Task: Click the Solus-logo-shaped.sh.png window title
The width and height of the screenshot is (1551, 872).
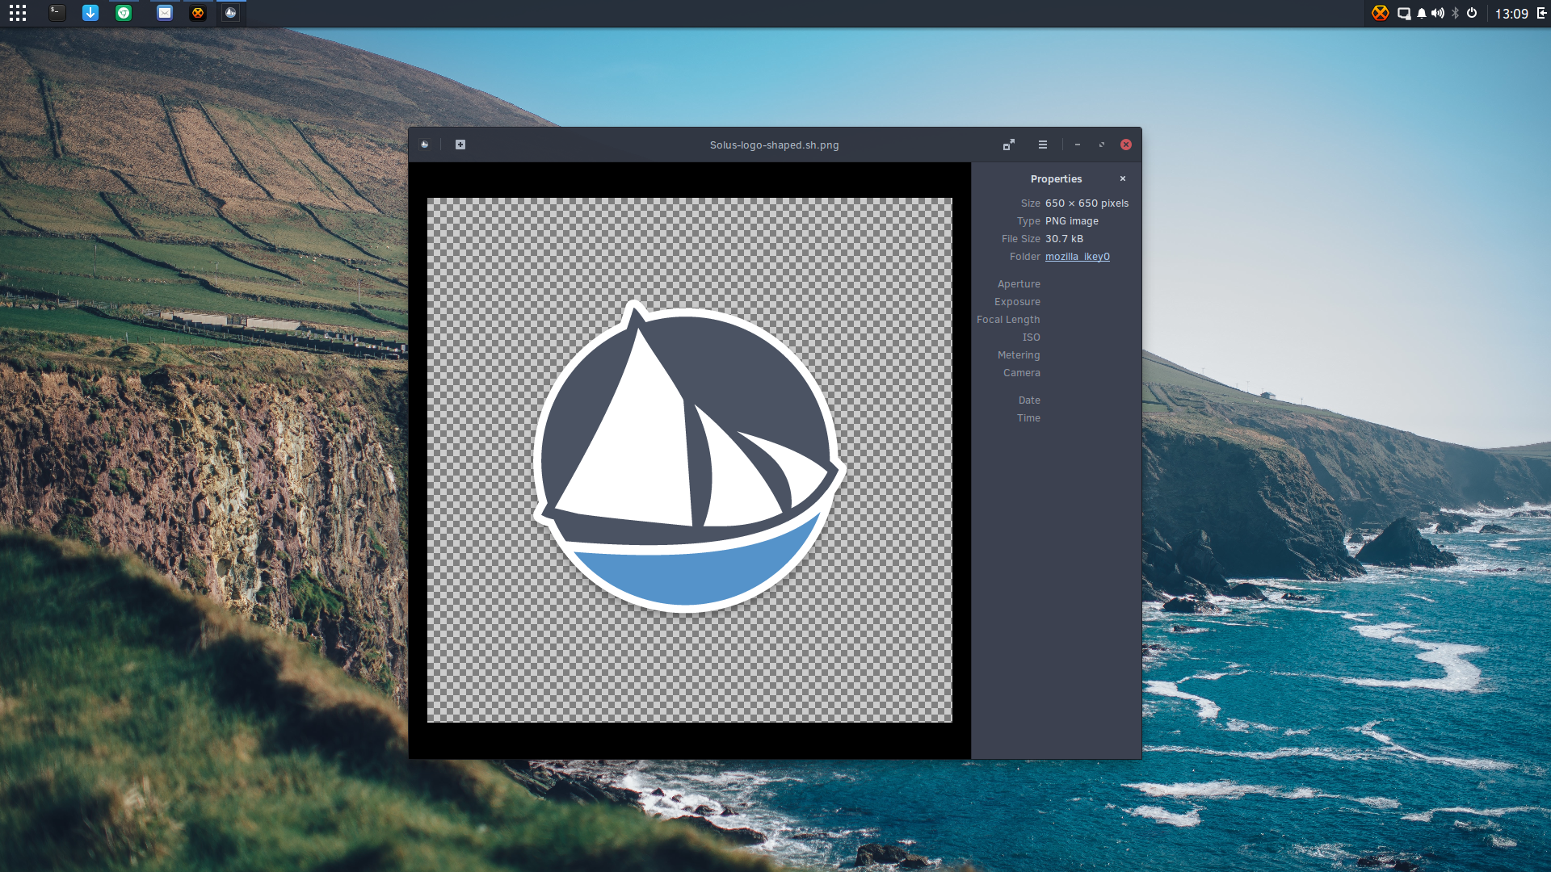Action: [x=774, y=145]
